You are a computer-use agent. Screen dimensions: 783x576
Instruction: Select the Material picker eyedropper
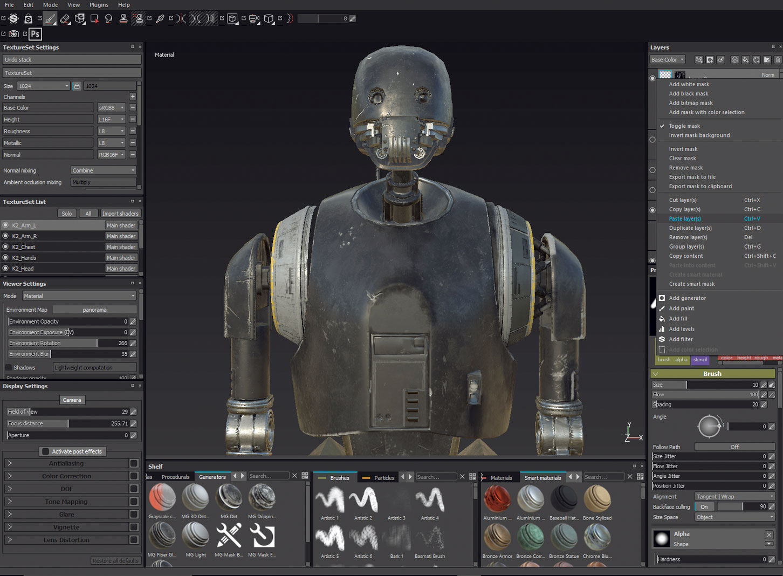[x=160, y=19]
